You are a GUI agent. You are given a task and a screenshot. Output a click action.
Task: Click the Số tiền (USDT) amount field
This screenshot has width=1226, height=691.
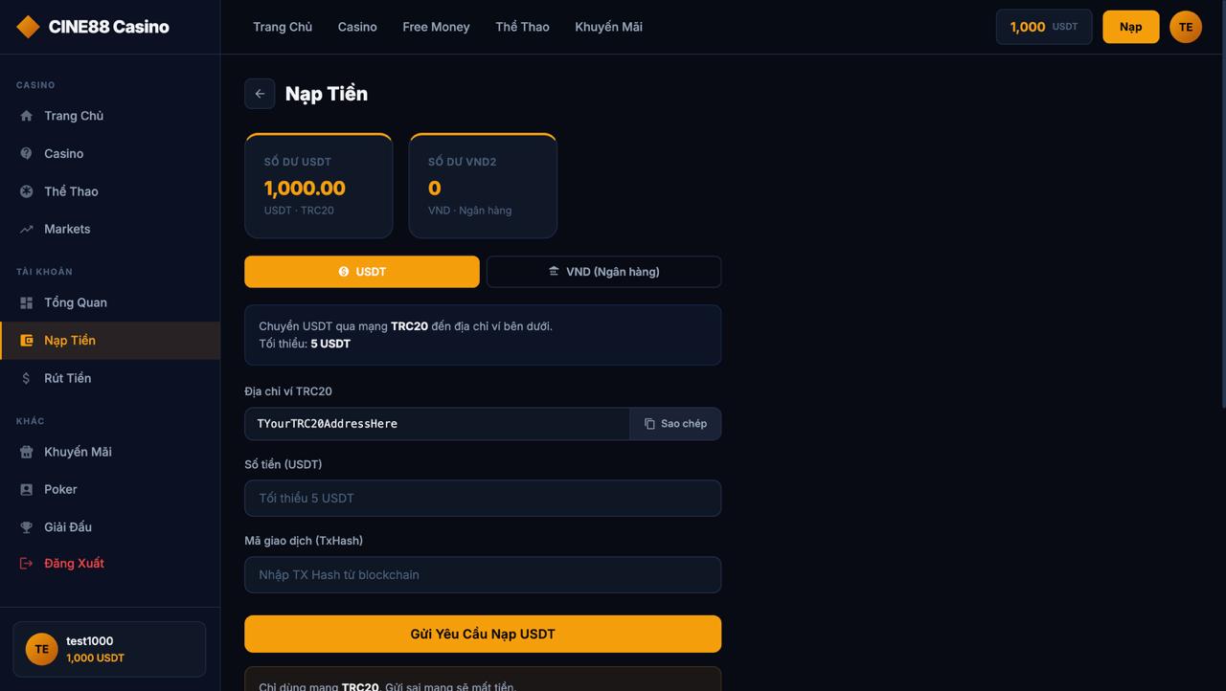pyautogui.click(x=483, y=498)
